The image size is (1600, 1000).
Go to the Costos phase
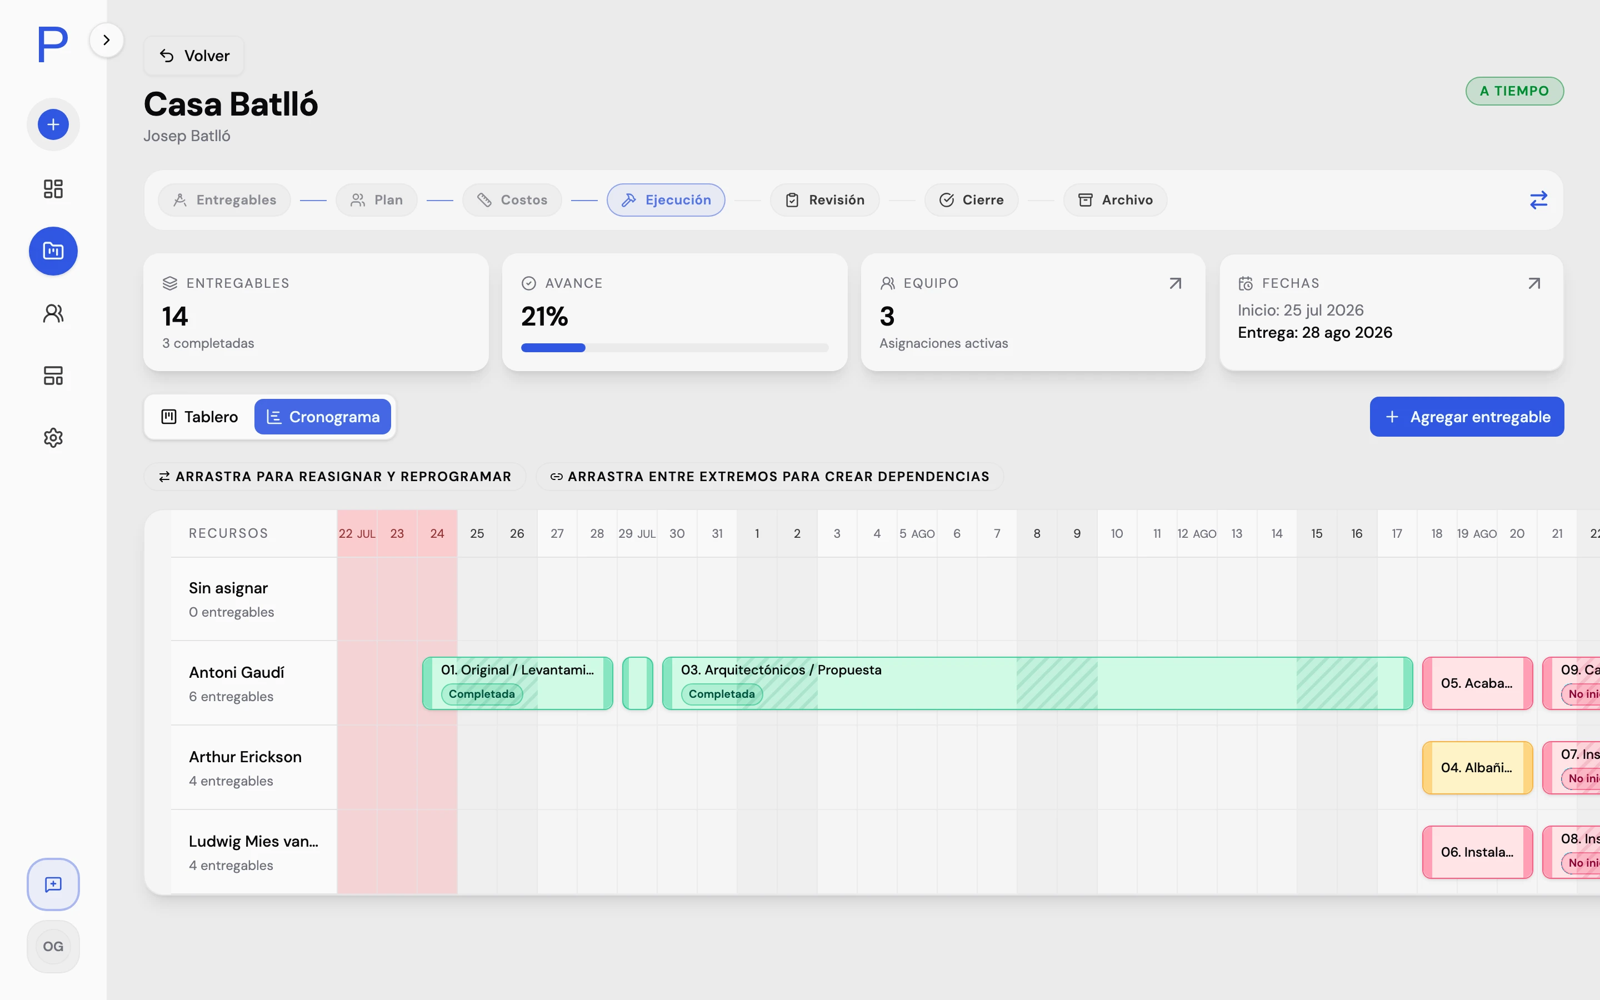512,200
